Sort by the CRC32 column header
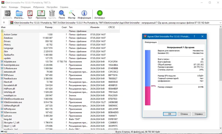Viewport: 222px width, 134px height. click(113, 27)
